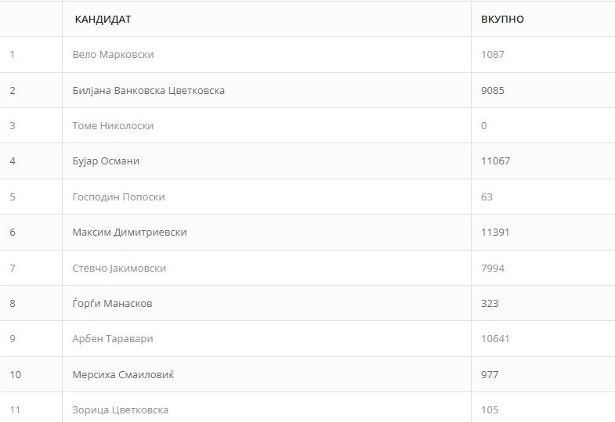The height and width of the screenshot is (422, 615).
Task: Click the name Зорица Цветковска
Action: pos(121,409)
